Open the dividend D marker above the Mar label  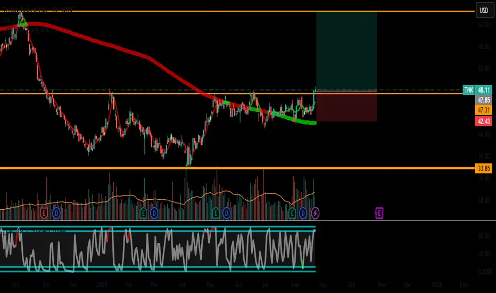tap(154, 213)
